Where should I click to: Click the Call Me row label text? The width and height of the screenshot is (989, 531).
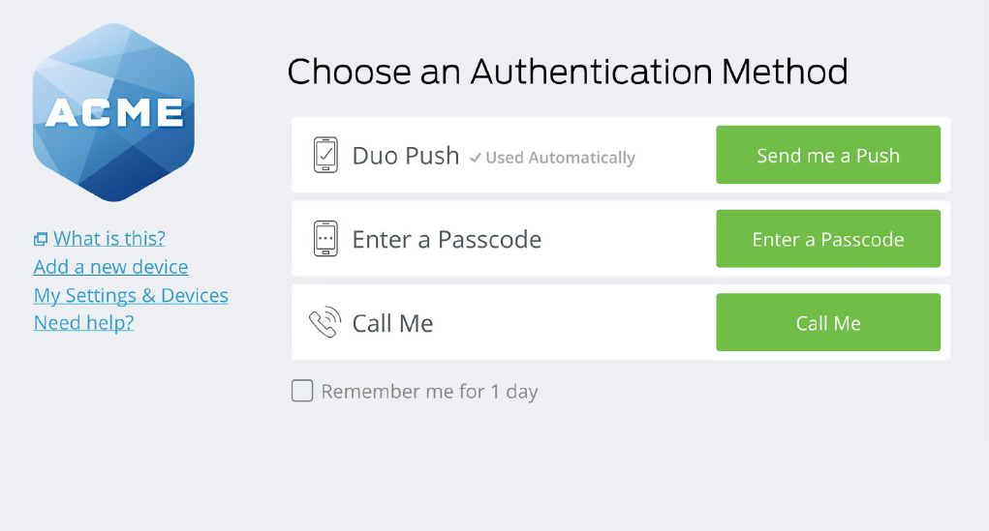point(392,323)
